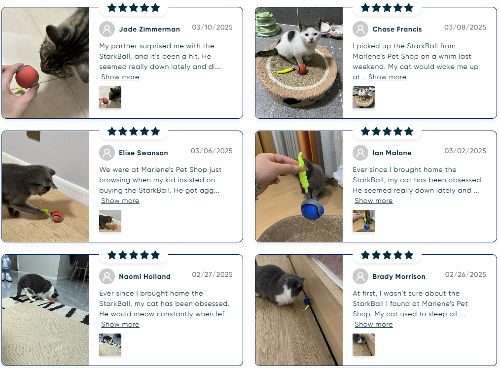Open Chase Francis's small review thumbnail

[x=363, y=97]
